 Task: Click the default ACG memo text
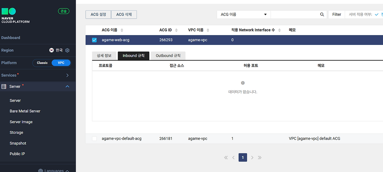(x=314, y=138)
